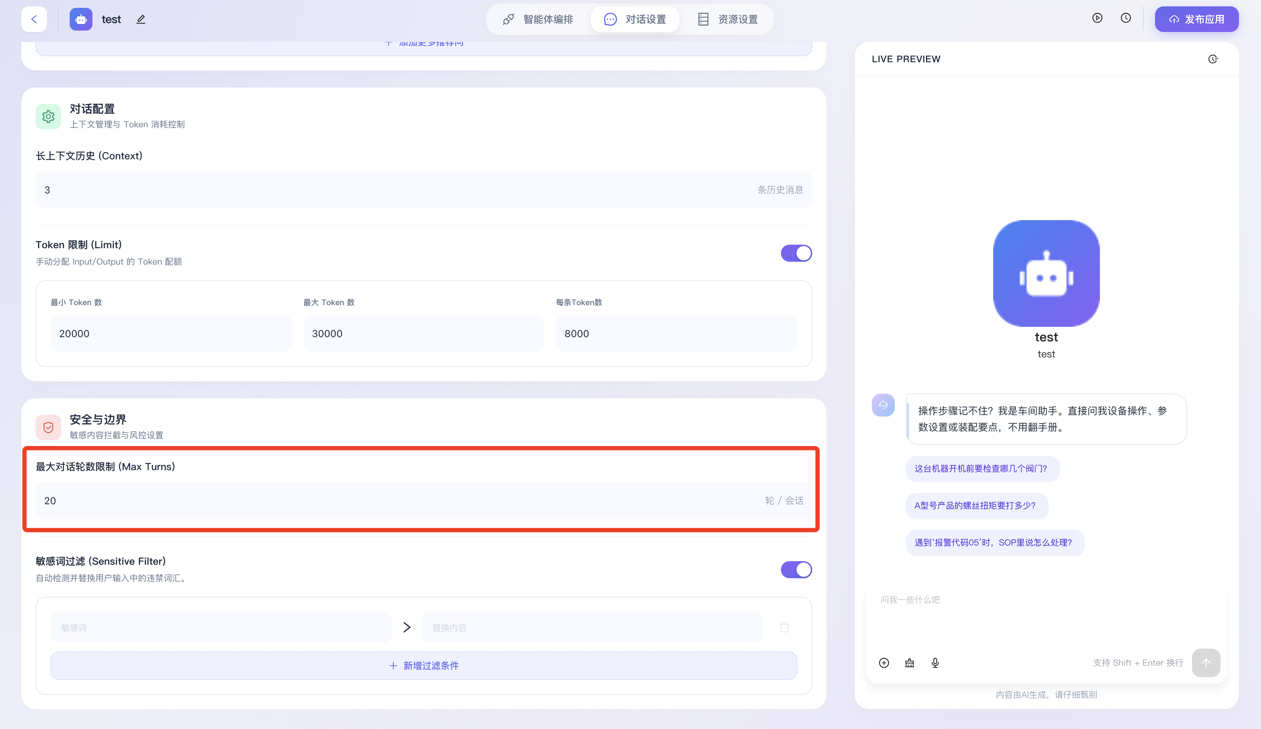Viewport: 1261px width, 729px height.
Task: Click the Max Turns input showing 20
Action: (400, 501)
